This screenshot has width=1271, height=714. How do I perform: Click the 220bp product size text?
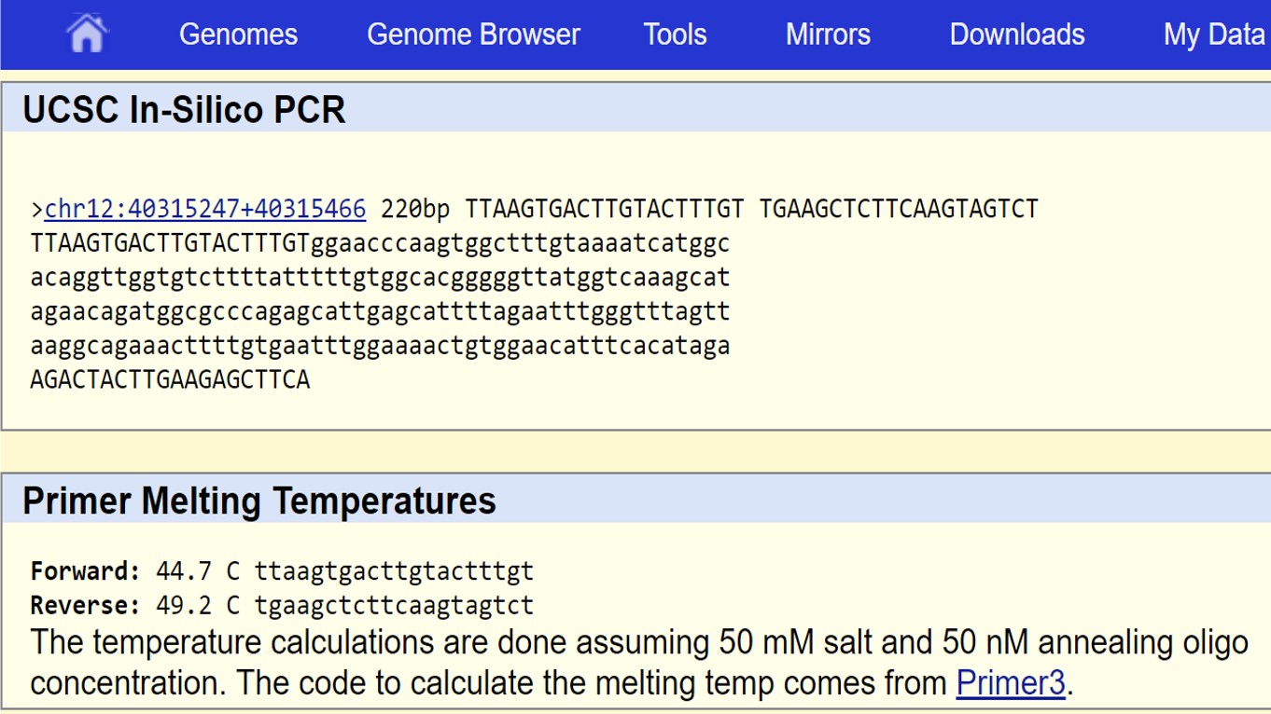415,209
